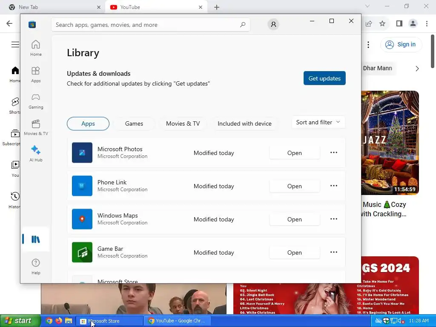Open Phone Link with Open button

pos(295,186)
